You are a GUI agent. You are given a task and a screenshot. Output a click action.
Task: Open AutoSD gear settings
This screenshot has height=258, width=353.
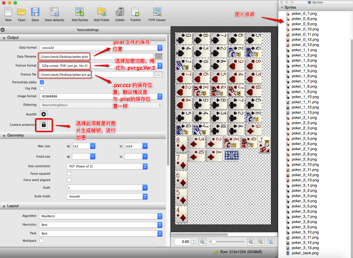(44, 114)
